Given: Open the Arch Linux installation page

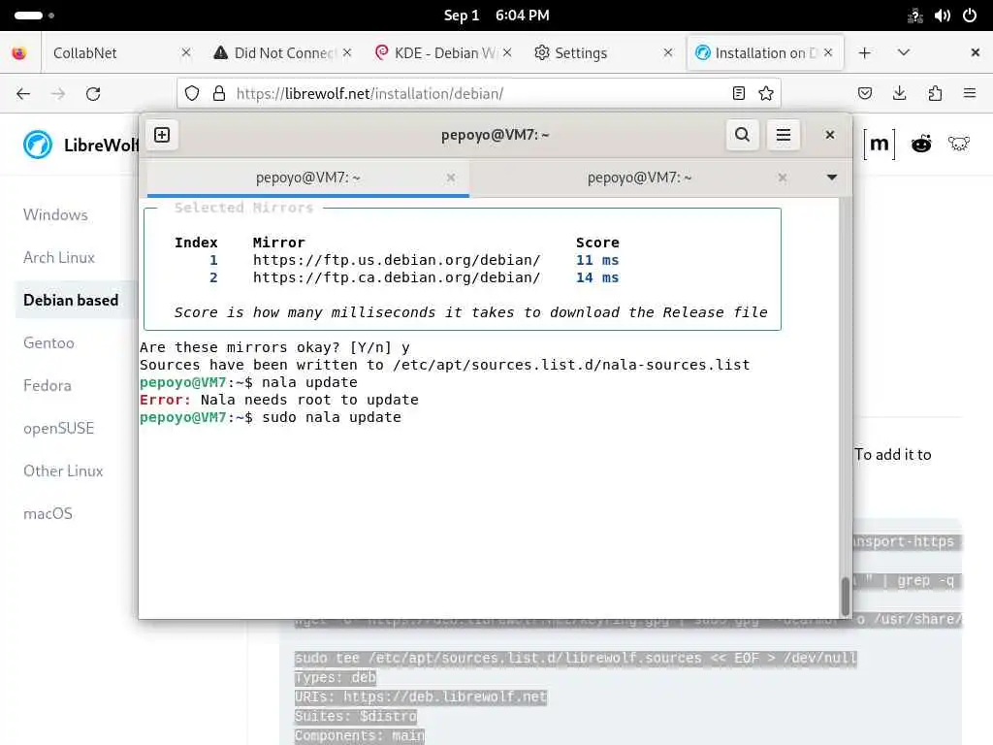Looking at the screenshot, I should tap(59, 257).
